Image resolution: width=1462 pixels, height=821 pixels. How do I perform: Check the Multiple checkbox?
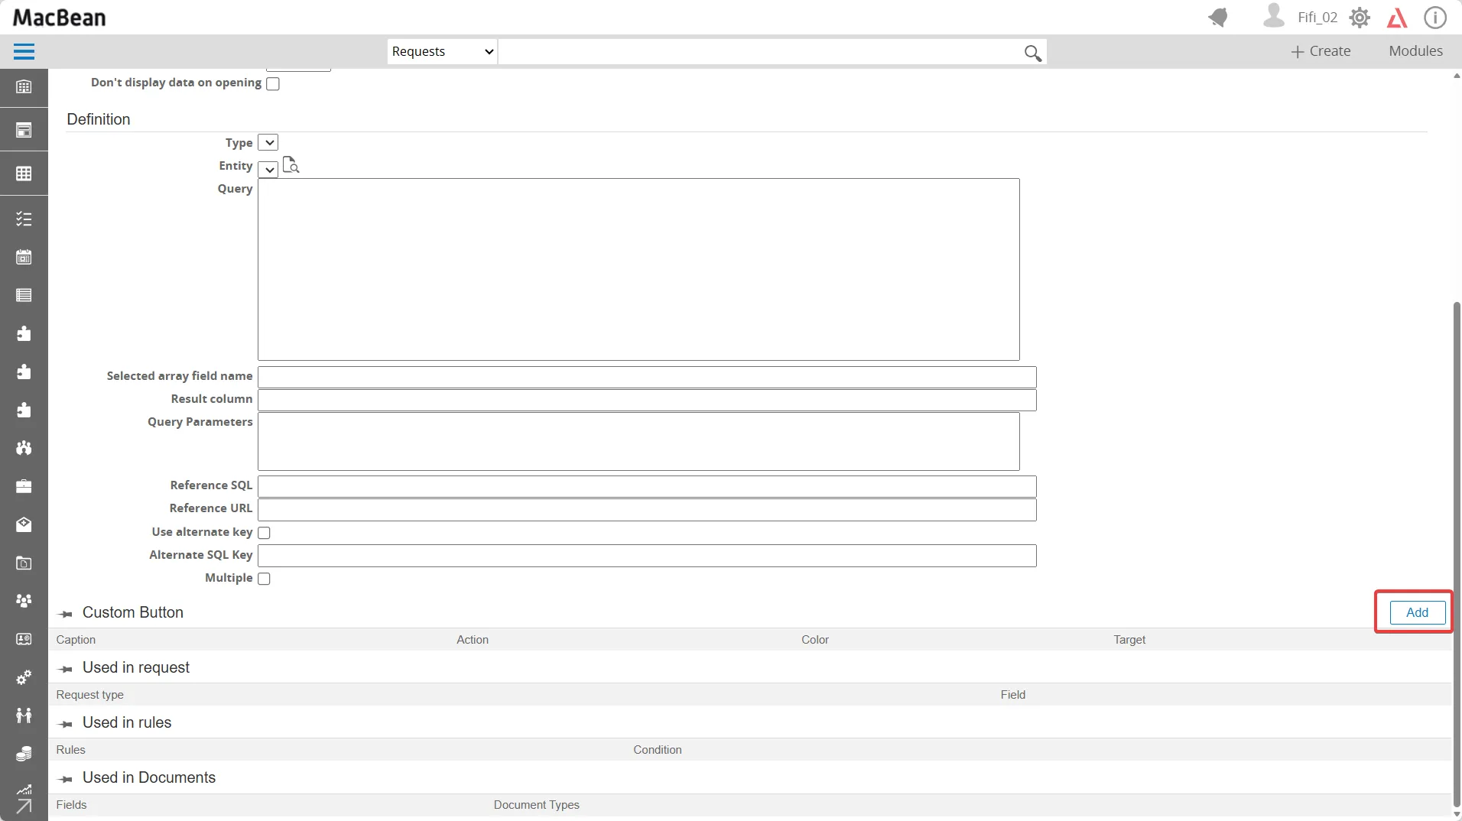[x=265, y=579]
